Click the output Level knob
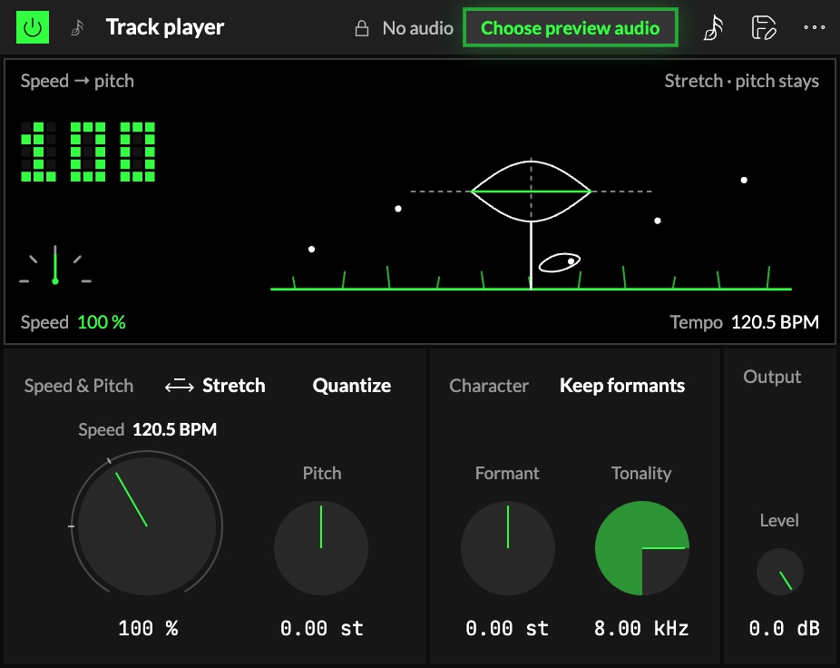840x668 pixels. (779, 572)
